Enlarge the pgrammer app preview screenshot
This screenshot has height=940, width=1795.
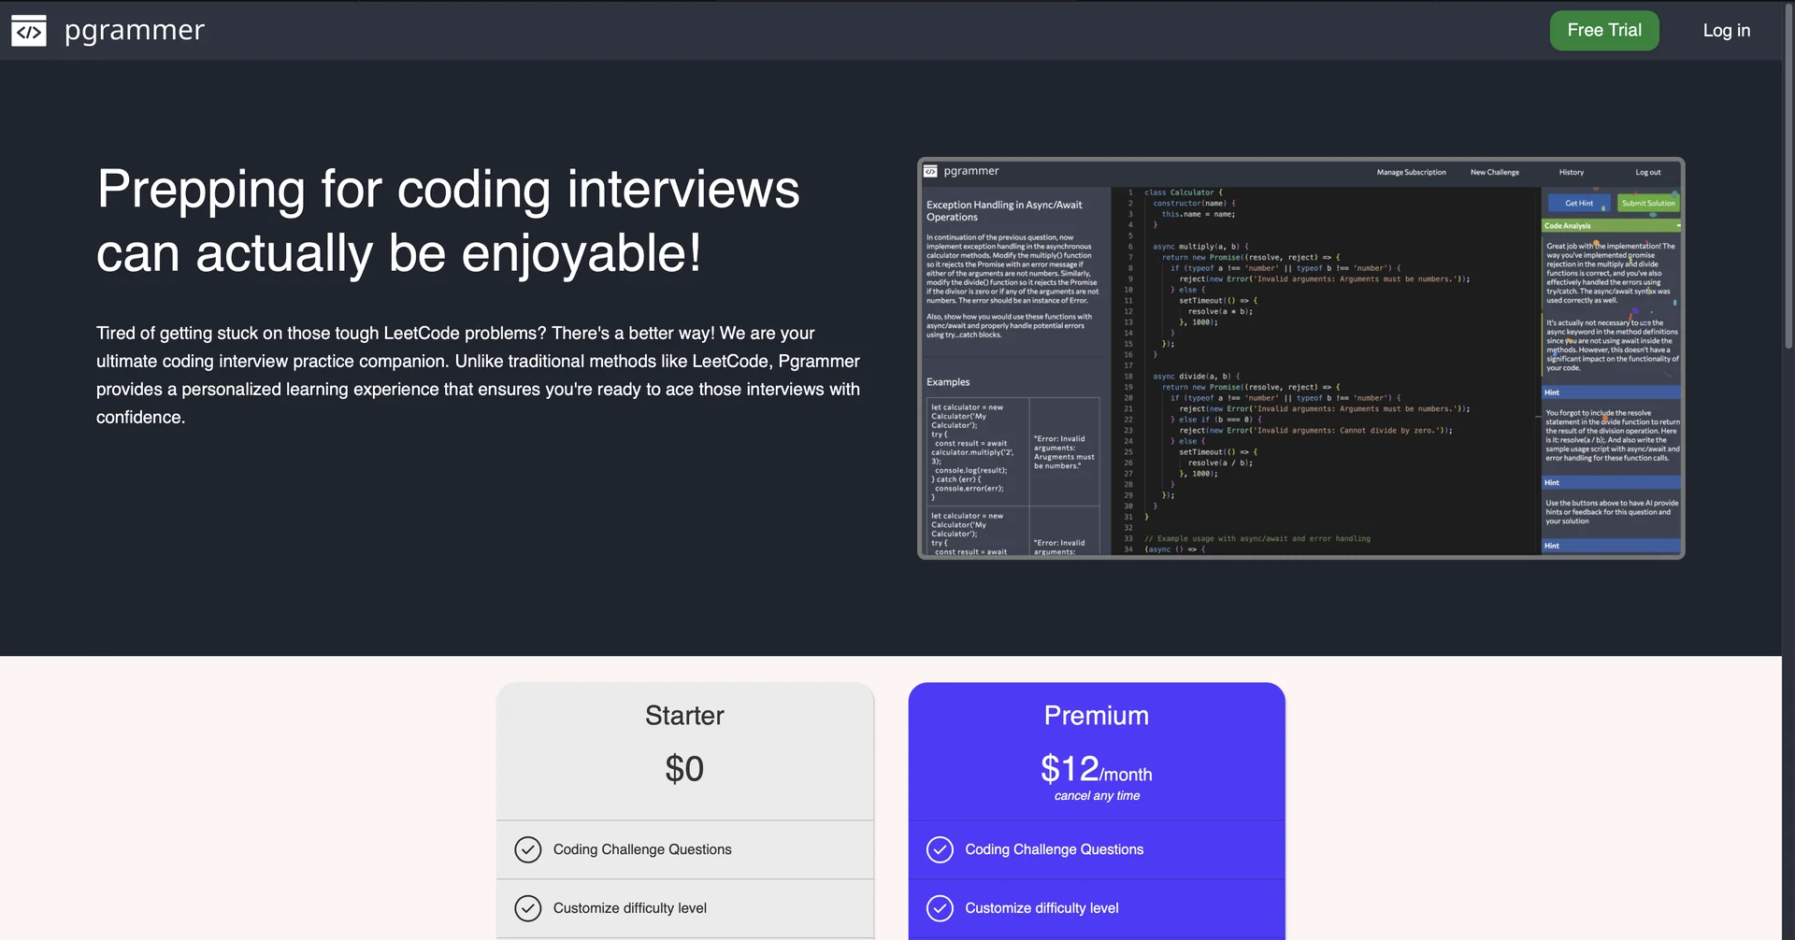[1301, 358]
